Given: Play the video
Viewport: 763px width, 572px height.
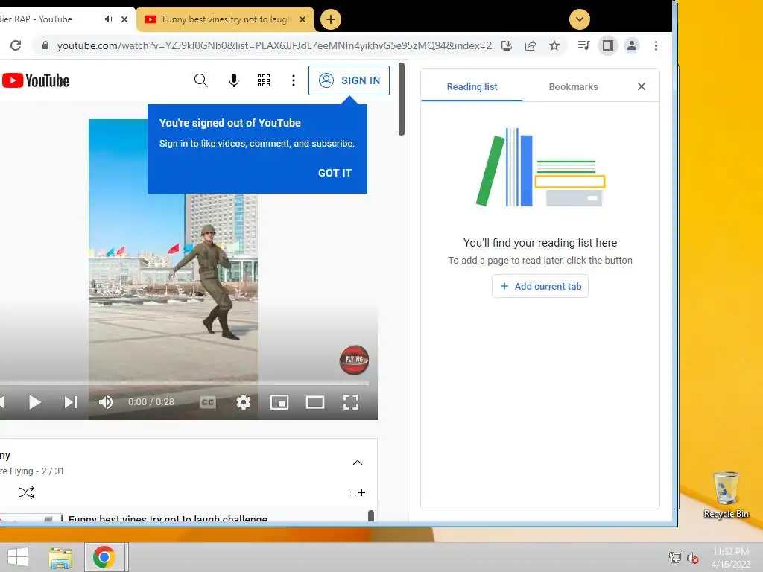Looking at the screenshot, I should (34, 402).
